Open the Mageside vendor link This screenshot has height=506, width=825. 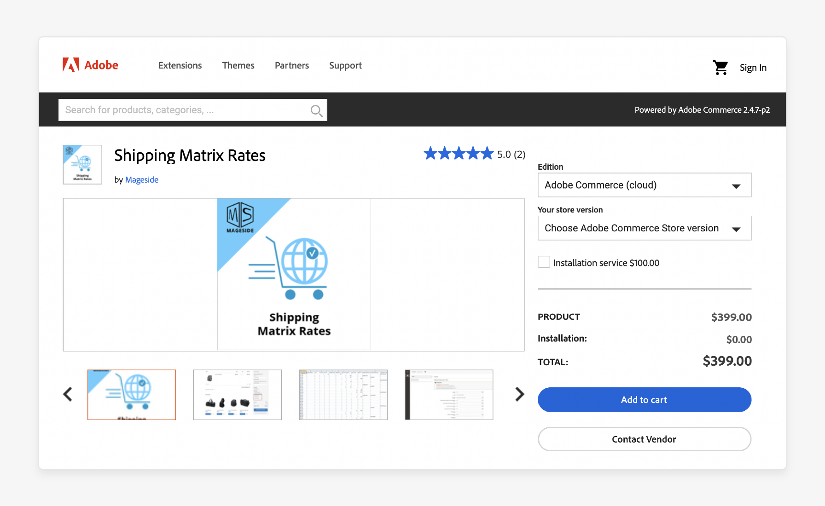(142, 180)
